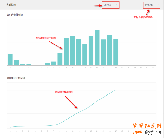Screen dimensions: 164x138
Task: Click the last bar at hour 17
Action: [x=116, y=52]
